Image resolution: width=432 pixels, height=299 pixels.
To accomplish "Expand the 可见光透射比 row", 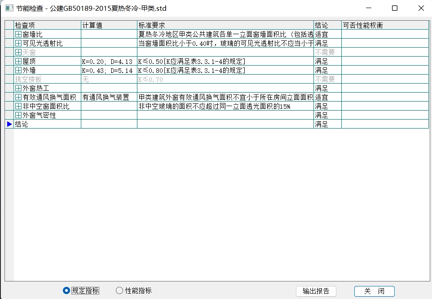I will [x=18, y=43].
